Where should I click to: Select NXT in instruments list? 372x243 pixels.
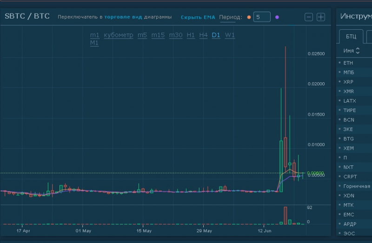[x=354, y=167]
